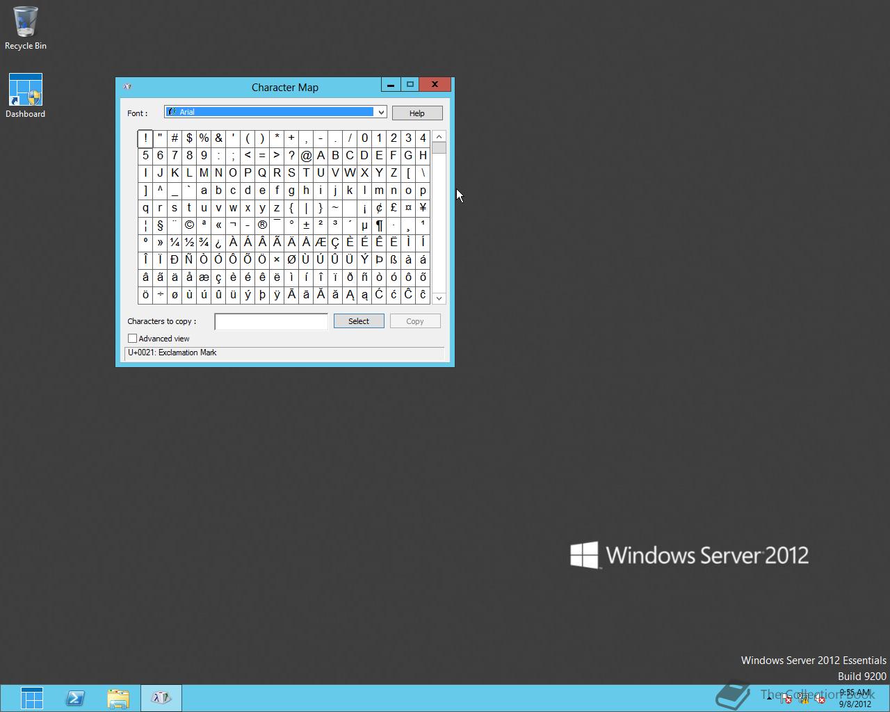Open the Recycle Bin desktop icon

(26, 28)
